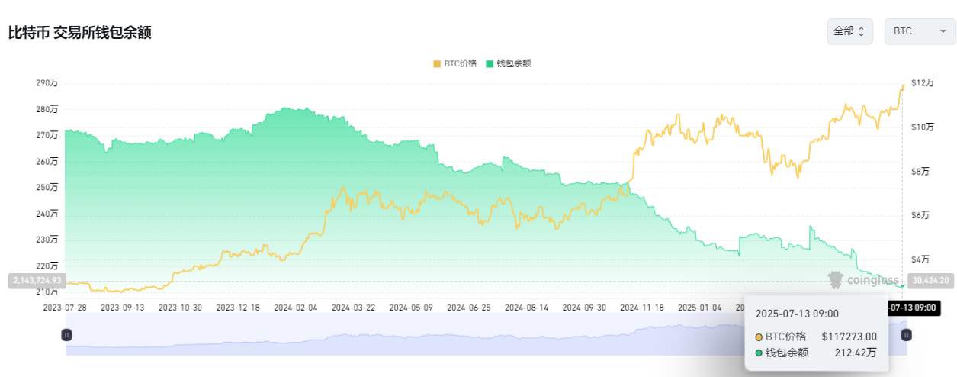Click the 2024-02-04 date axis label
The image size is (957, 377).
[295, 308]
